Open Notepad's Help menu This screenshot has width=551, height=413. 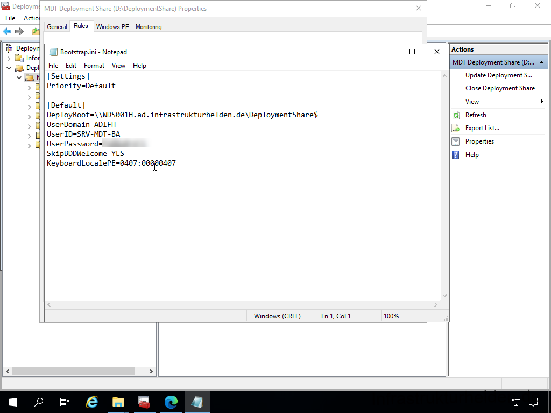pos(139,65)
